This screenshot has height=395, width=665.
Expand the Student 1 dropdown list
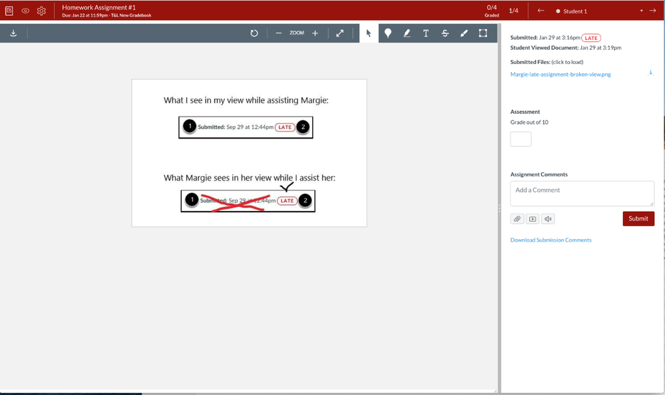click(x=642, y=11)
